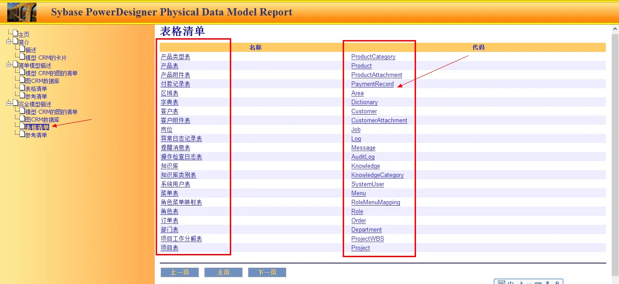
Task: Open the 部门表 name link
Action: [169, 230]
